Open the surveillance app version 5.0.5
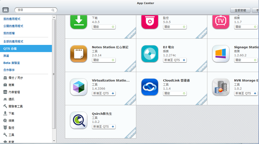 [175, 27]
